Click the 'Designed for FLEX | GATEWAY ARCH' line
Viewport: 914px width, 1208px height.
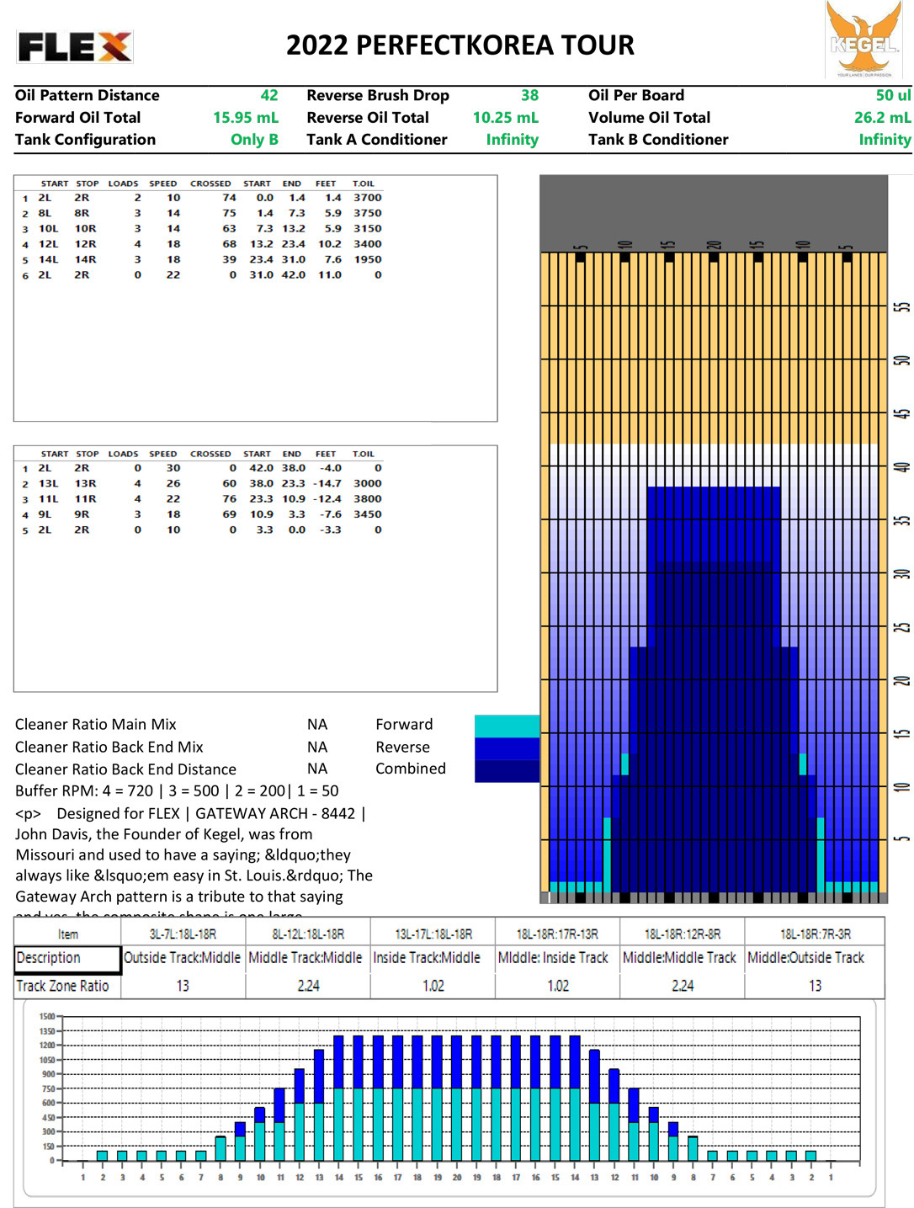point(191,814)
